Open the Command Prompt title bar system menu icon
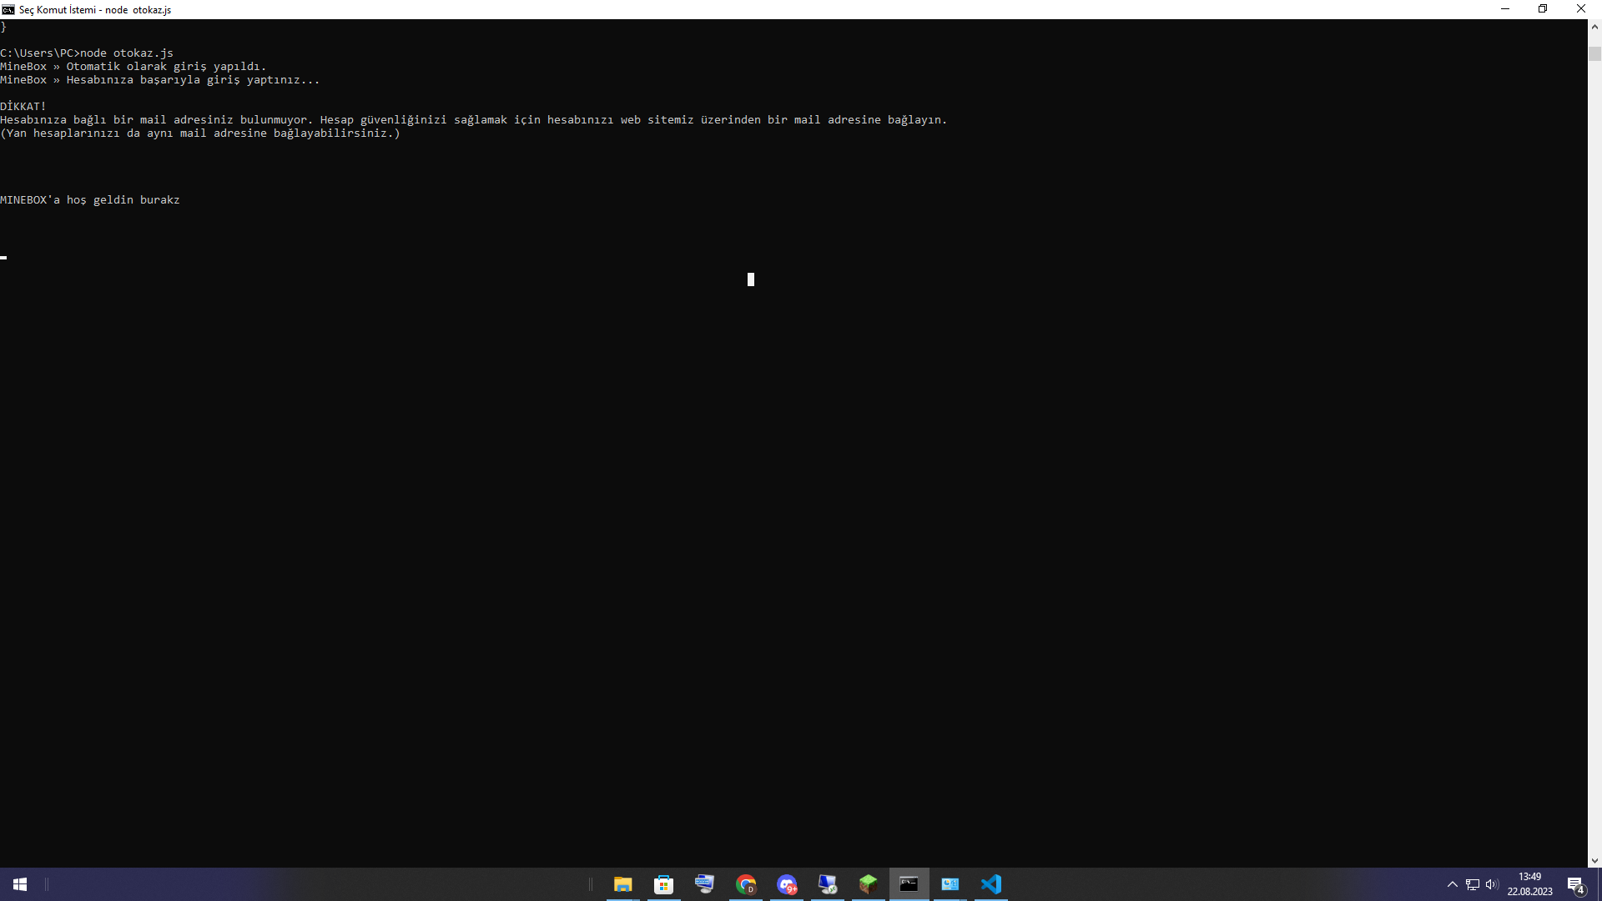This screenshot has height=901, width=1602. 8,9
